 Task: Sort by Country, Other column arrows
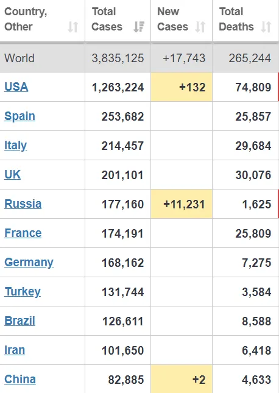(73, 27)
